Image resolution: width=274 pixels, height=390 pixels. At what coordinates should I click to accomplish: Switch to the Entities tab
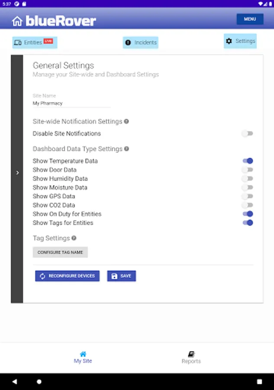(35, 42)
